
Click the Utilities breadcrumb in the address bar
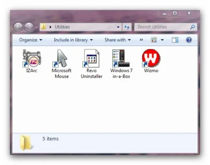(62, 27)
